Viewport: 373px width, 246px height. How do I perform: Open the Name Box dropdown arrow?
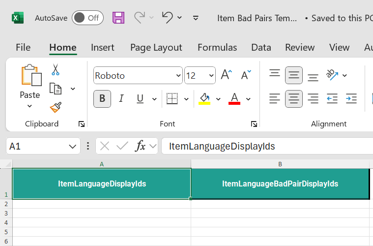coord(73,146)
